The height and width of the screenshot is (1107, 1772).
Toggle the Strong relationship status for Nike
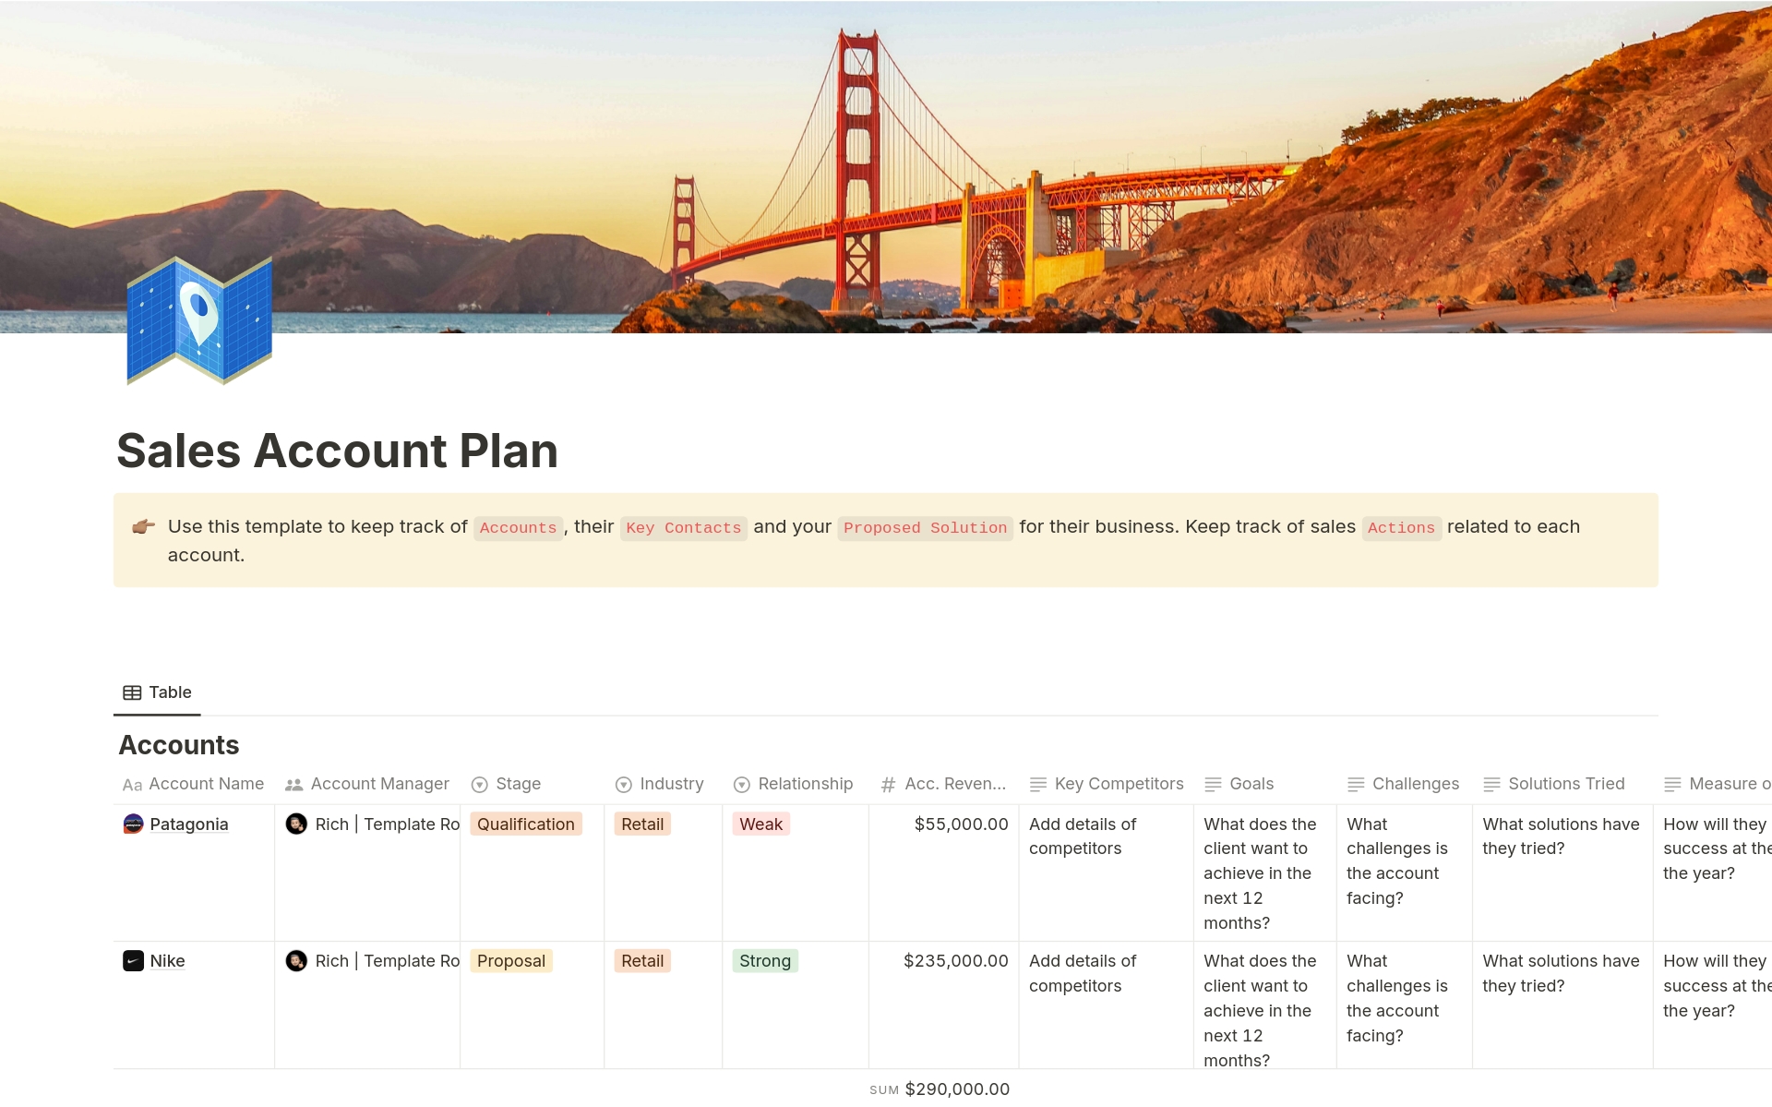pyautogui.click(x=766, y=959)
